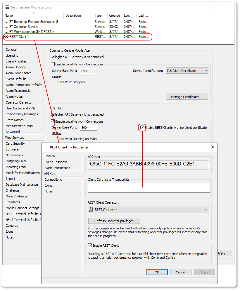Click the icon beside FT Bootstrap Protocol Service
The height and width of the screenshot is (291, 240).
point(6,21)
